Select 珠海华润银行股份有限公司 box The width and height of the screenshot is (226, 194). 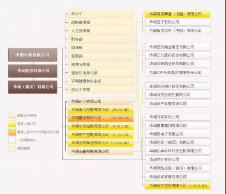point(178,86)
